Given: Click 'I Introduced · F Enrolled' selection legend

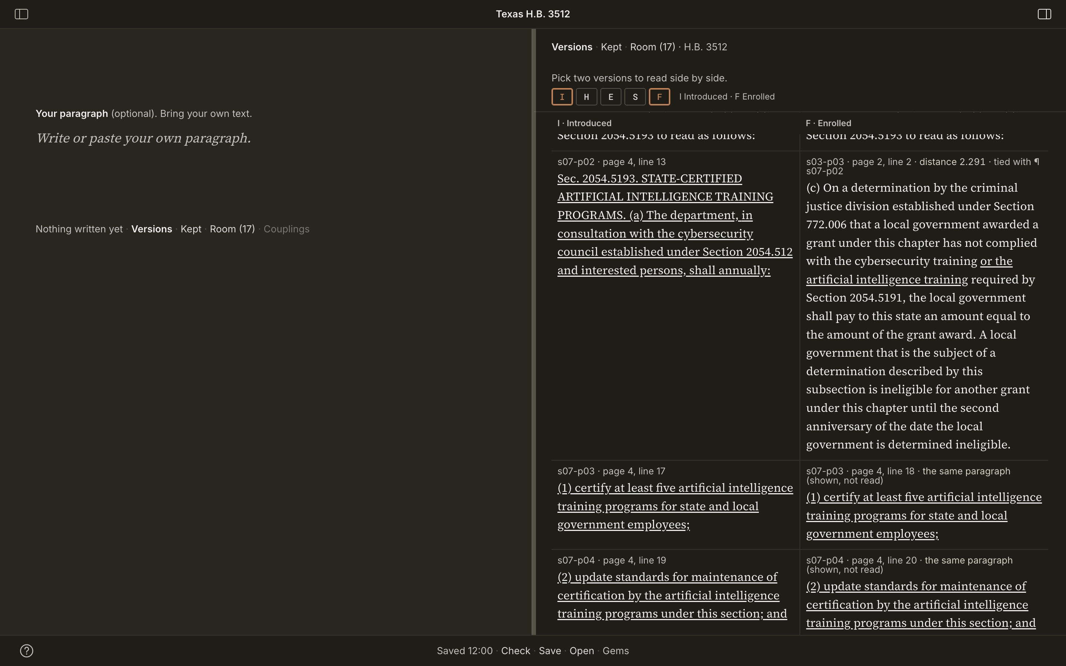Looking at the screenshot, I should (727, 97).
